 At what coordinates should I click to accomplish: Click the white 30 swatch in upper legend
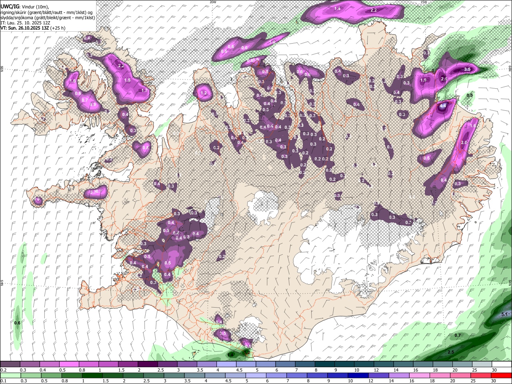tap(502, 364)
